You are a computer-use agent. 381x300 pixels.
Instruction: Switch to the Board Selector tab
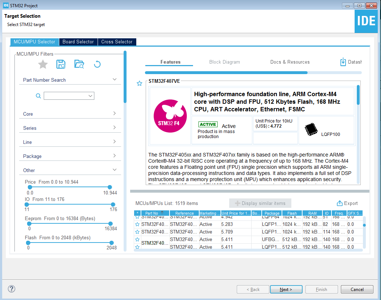coord(78,42)
